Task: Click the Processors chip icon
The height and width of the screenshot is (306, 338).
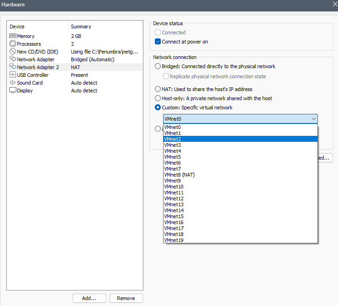Action: point(13,43)
